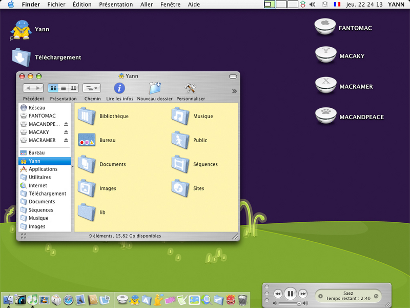Open Finder from the Dock
Image resolution: width=410 pixels, height=308 pixels.
pyautogui.click(x=8, y=300)
